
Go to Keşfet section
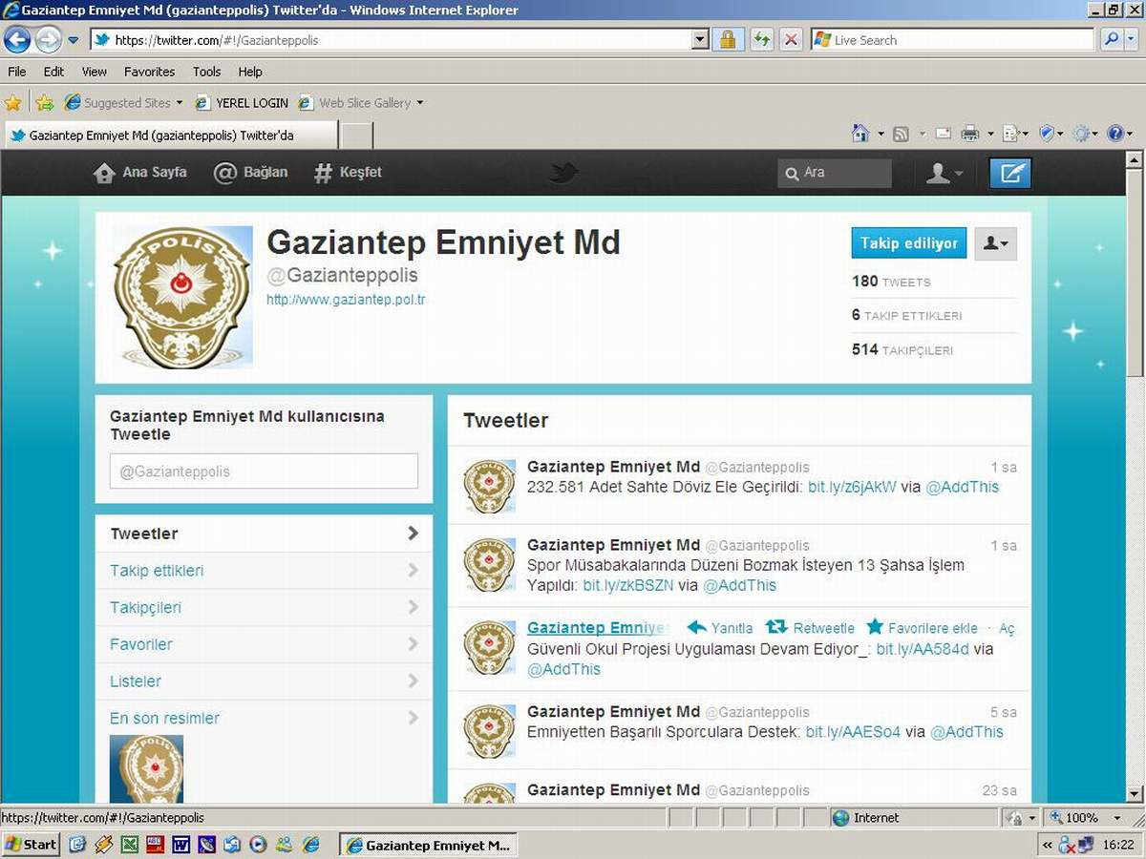click(x=348, y=173)
